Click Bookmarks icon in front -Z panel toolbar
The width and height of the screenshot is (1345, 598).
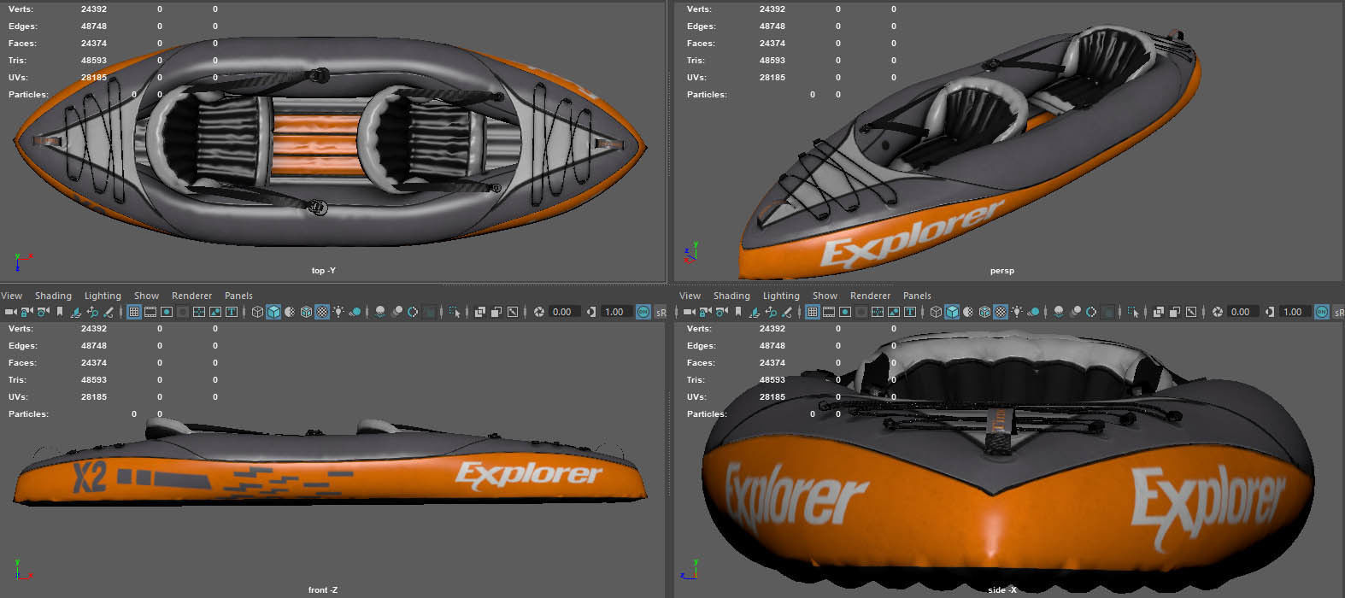click(60, 312)
